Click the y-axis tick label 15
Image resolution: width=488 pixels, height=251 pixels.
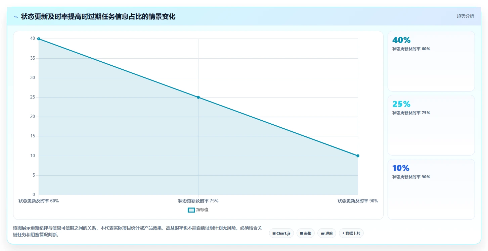[x=33, y=136]
